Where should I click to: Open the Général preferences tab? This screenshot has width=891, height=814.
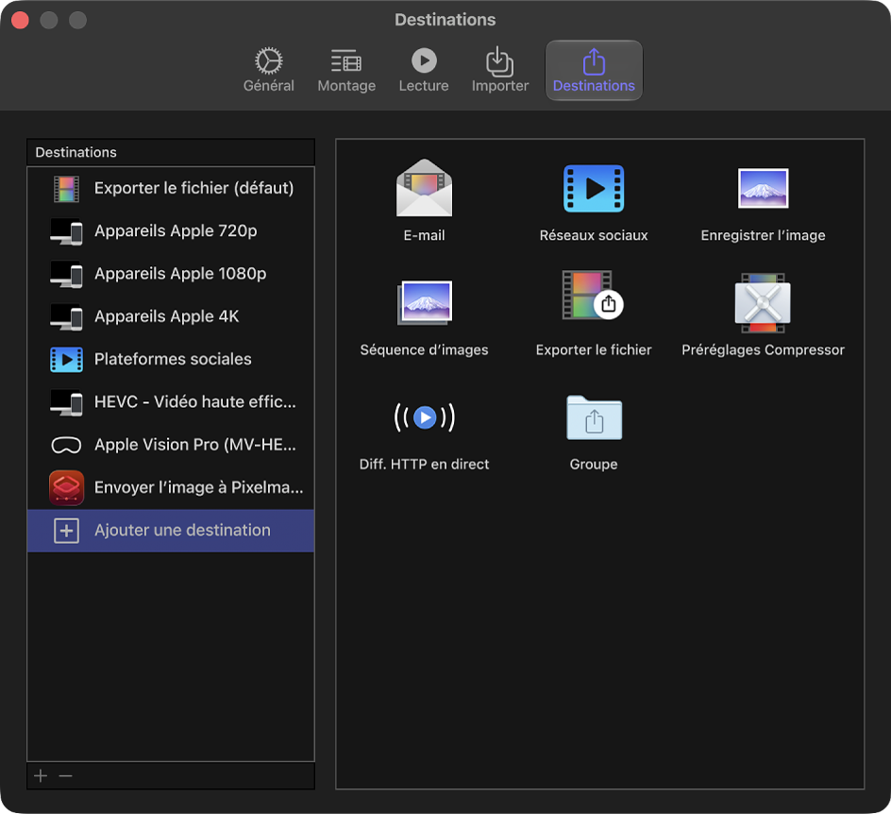pyautogui.click(x=269, y=71)
